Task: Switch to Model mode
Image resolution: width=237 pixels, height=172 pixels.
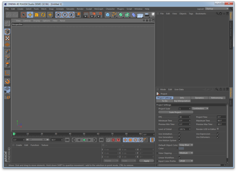Action: (7, 32)
